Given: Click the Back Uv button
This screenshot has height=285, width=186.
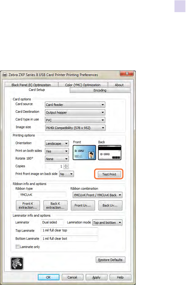Looking at the screenshot, I should (110, 205).
